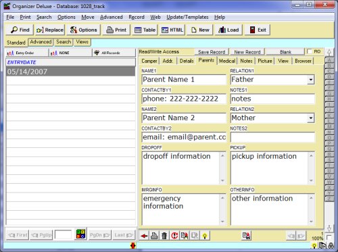Go to next record with the right hand icon
The height and width of the screenshot is (252, 338).
[x=301, y=236]
